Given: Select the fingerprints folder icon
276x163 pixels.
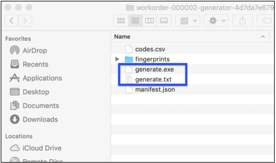Looking at the screenshot, I should click(x=129, y=59).
